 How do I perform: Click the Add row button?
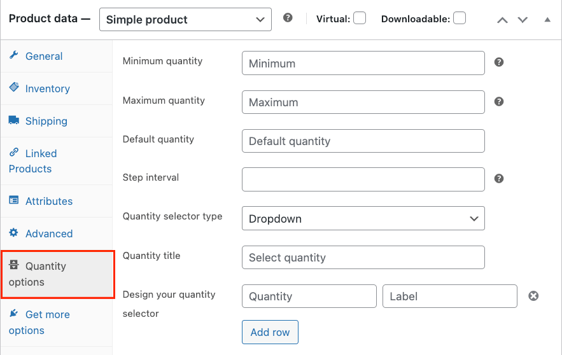click(x=270, y=332)
